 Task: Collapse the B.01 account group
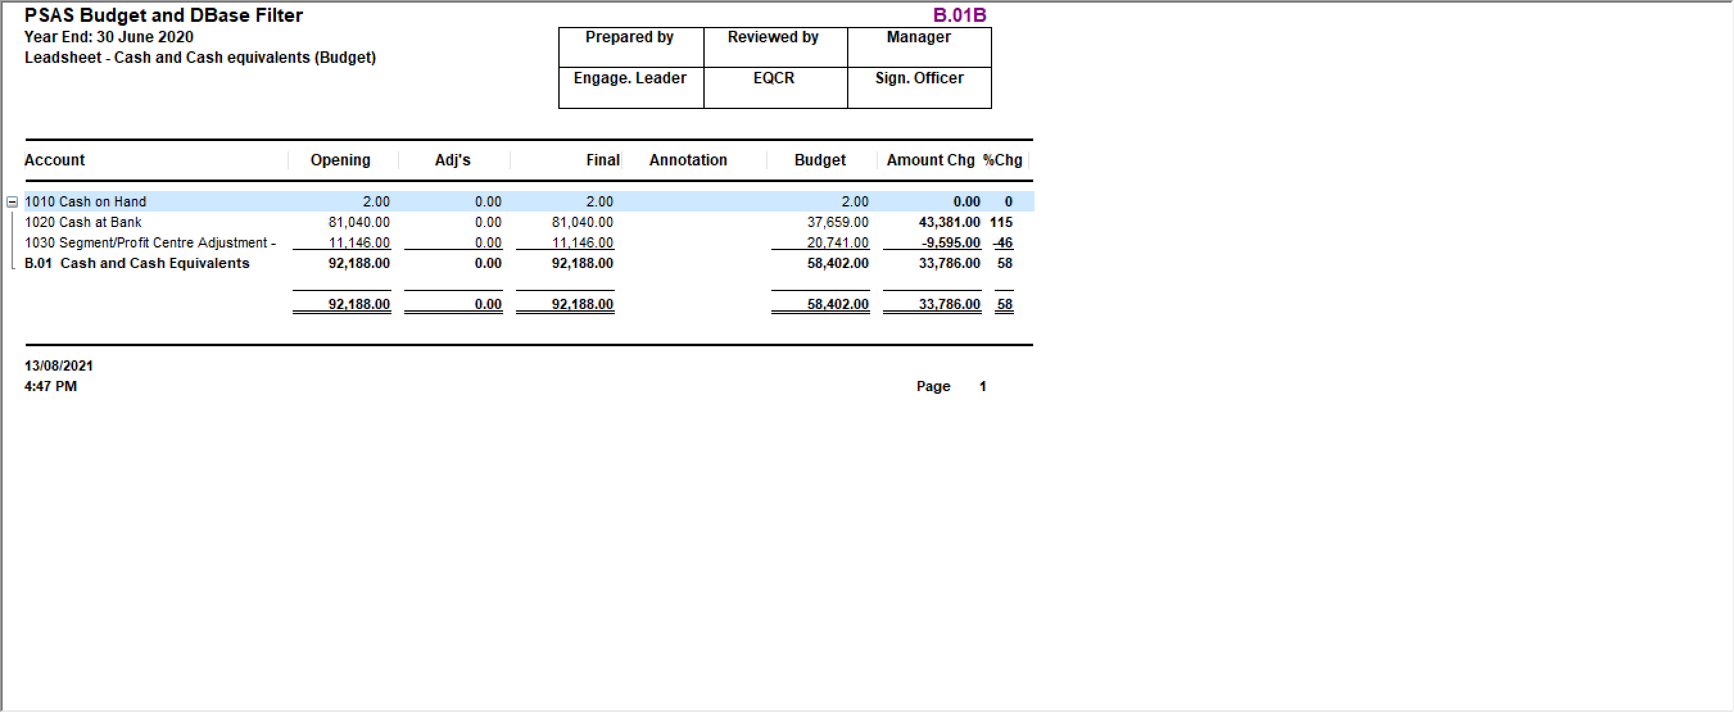pos(12,202)
